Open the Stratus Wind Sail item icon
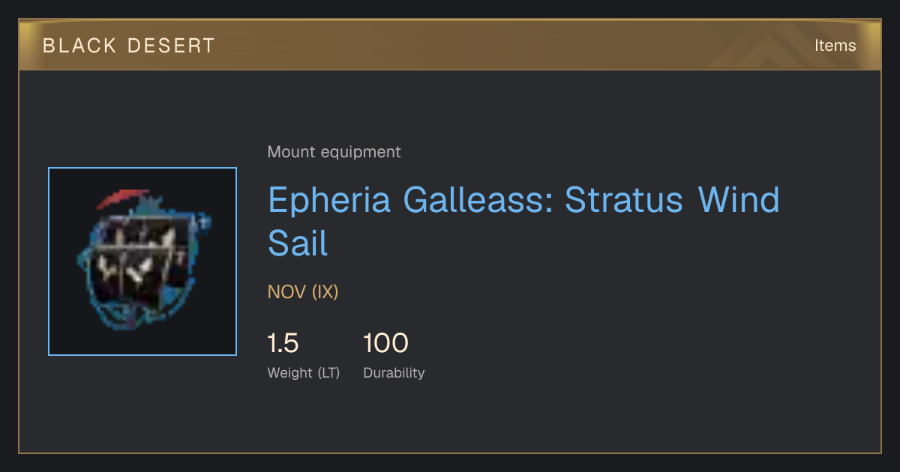 142,261
